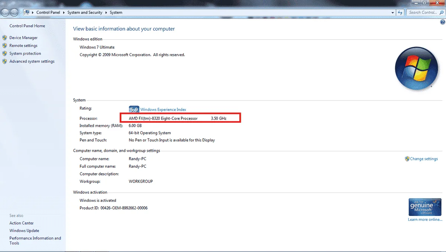The image size is (446, 252).
Task: Open Performance Information and Tools link
Action: click(x=35, y=240)
